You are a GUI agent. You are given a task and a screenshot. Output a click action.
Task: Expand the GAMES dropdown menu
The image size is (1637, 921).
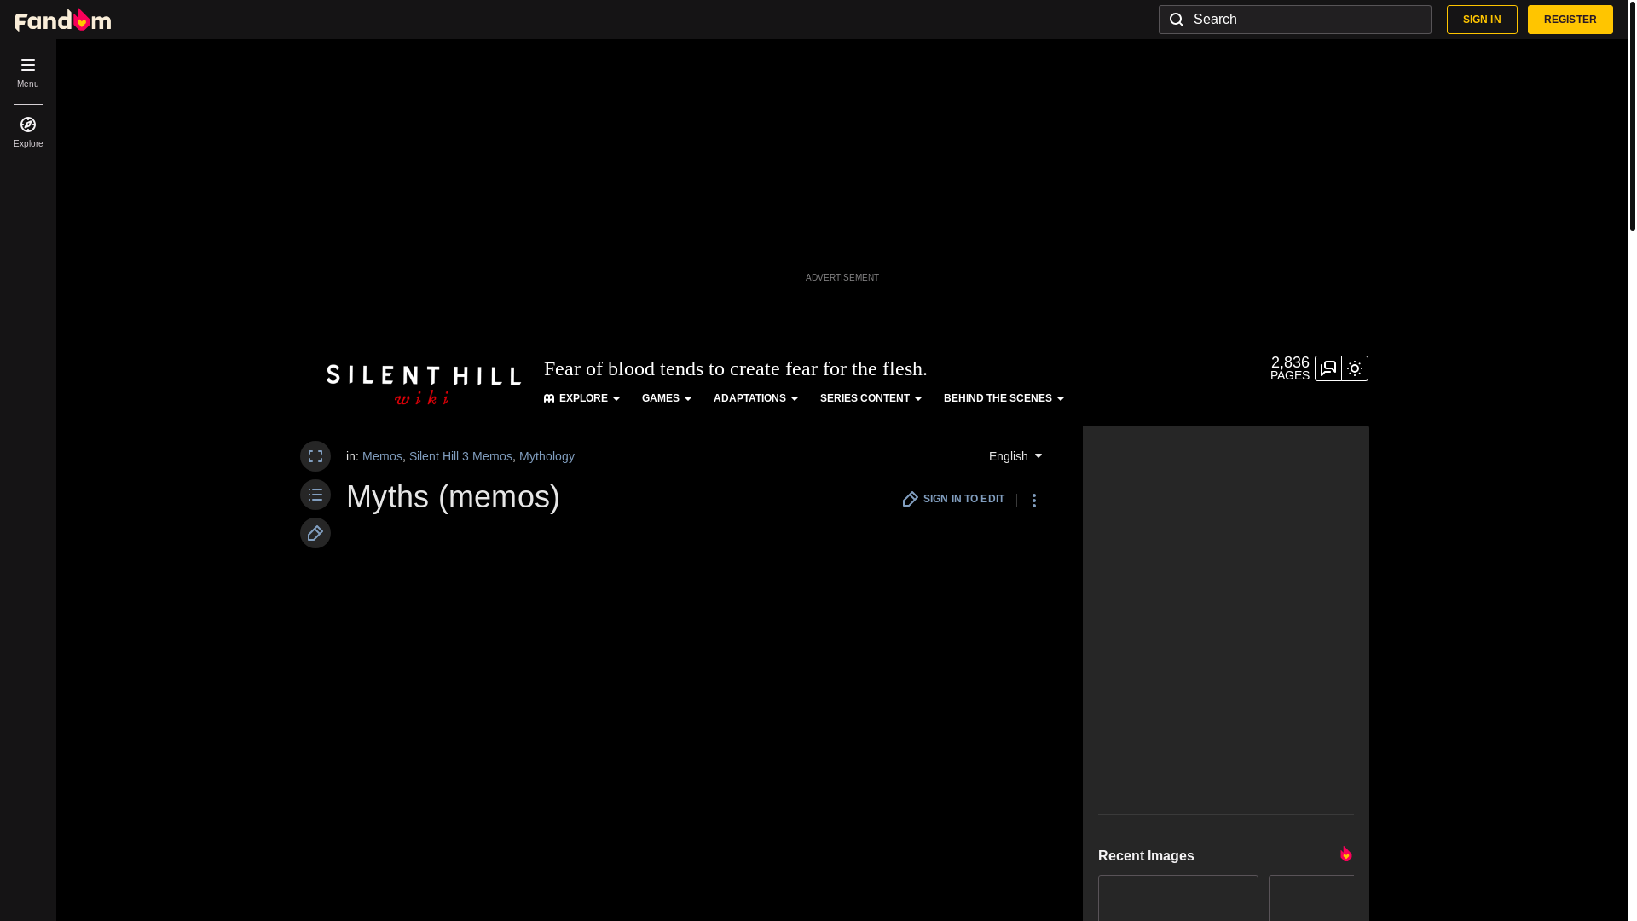click(x=667, y=398)
